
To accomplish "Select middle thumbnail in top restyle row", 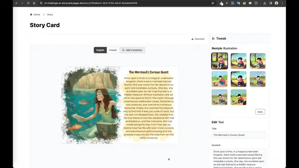I will coord(238,61).
